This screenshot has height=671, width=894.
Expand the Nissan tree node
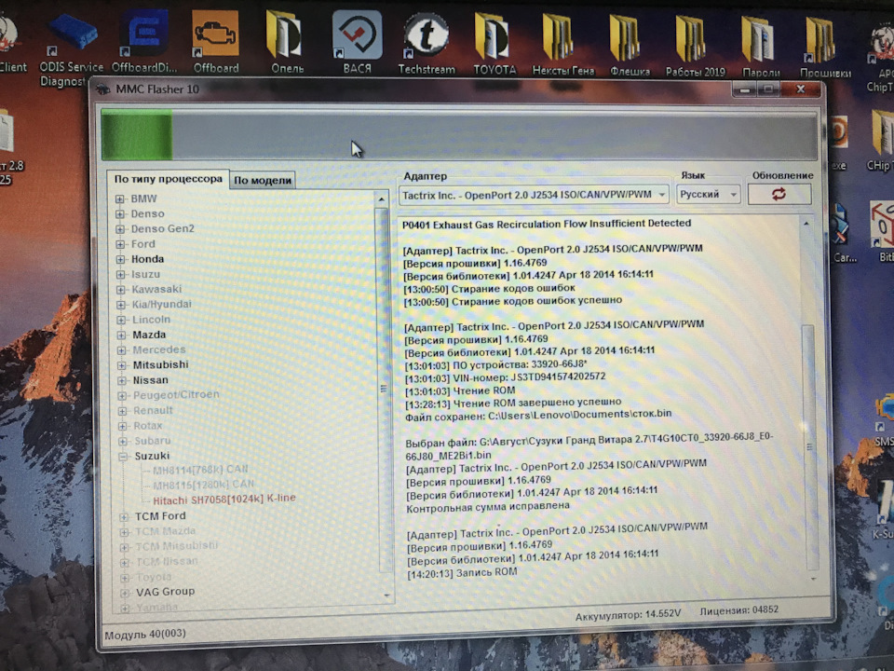point(122,380)
